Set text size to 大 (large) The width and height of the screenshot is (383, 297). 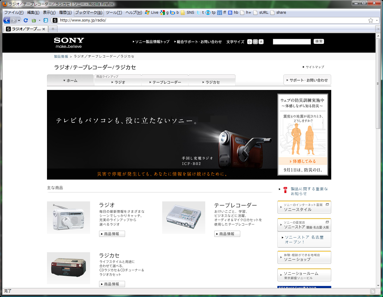(261, 42)
